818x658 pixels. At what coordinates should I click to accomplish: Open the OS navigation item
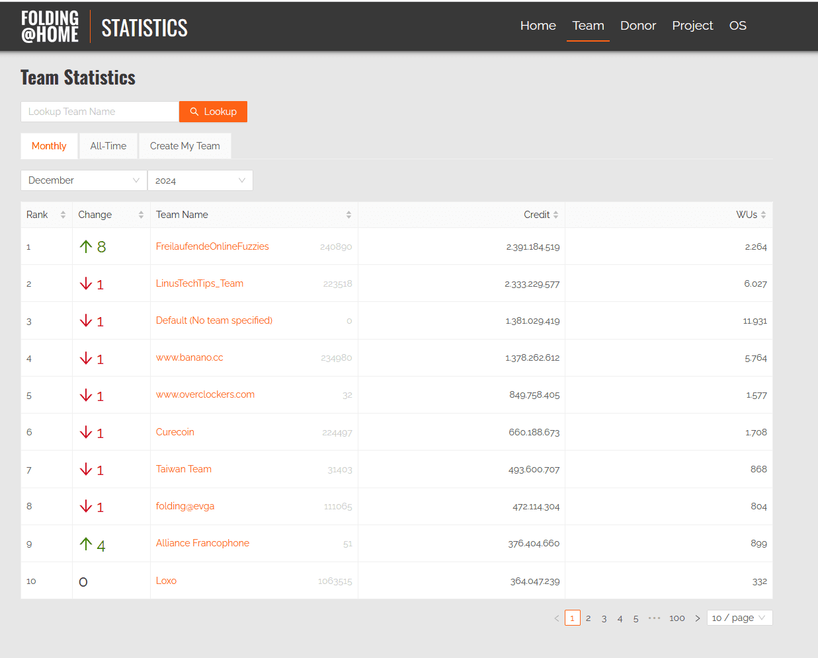click(x=738, y=26)
